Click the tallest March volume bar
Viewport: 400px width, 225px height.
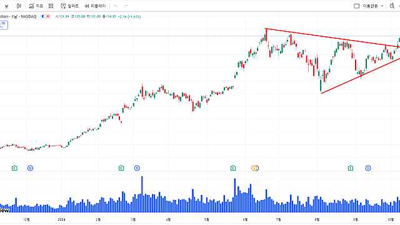pyautogui.click(x=142, y=194)
